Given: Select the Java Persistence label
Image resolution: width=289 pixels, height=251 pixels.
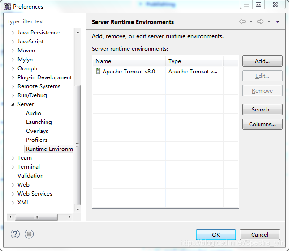Looking at the screenshot, I should pyautogui.click(x=39, y=33).
